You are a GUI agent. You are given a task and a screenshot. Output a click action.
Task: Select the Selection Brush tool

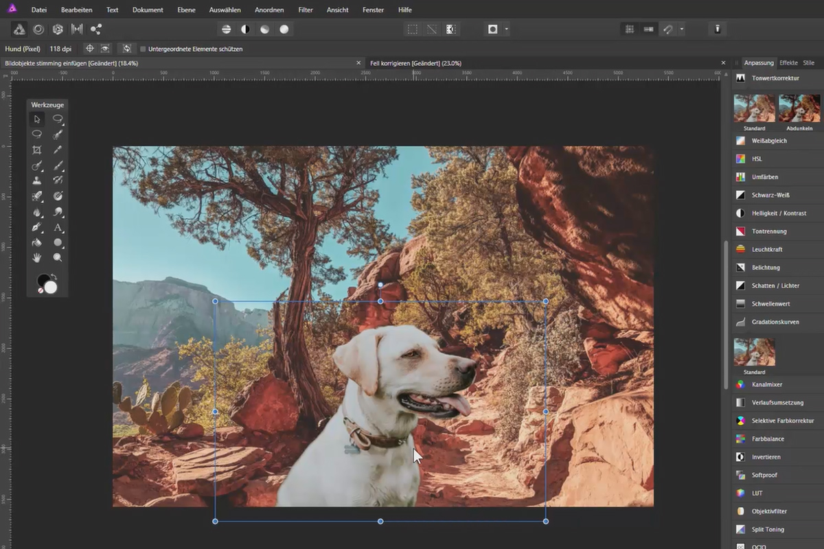58,135
